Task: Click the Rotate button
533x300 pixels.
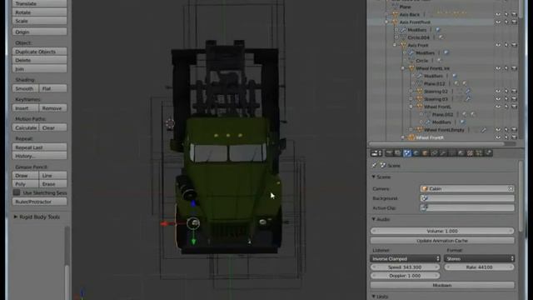Action: (x=39, y=12)
